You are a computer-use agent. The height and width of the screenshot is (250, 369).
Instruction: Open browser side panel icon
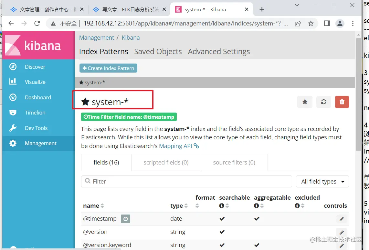click(327, 23)
